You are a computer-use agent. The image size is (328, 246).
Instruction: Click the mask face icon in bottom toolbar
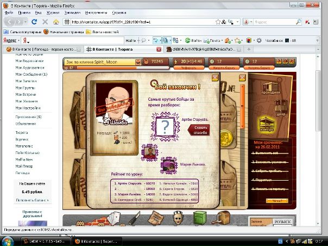(176, 218)
